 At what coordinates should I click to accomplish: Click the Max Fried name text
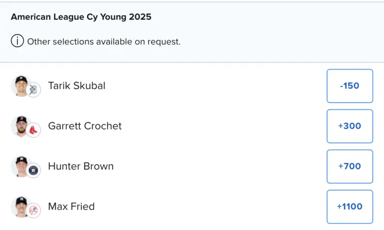coord(71,207)
